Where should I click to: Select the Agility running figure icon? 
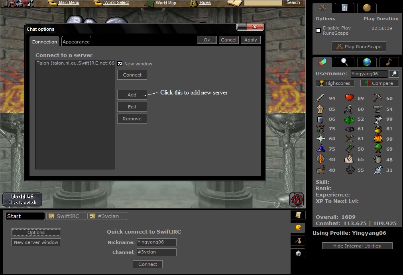[x=349, y=109]
